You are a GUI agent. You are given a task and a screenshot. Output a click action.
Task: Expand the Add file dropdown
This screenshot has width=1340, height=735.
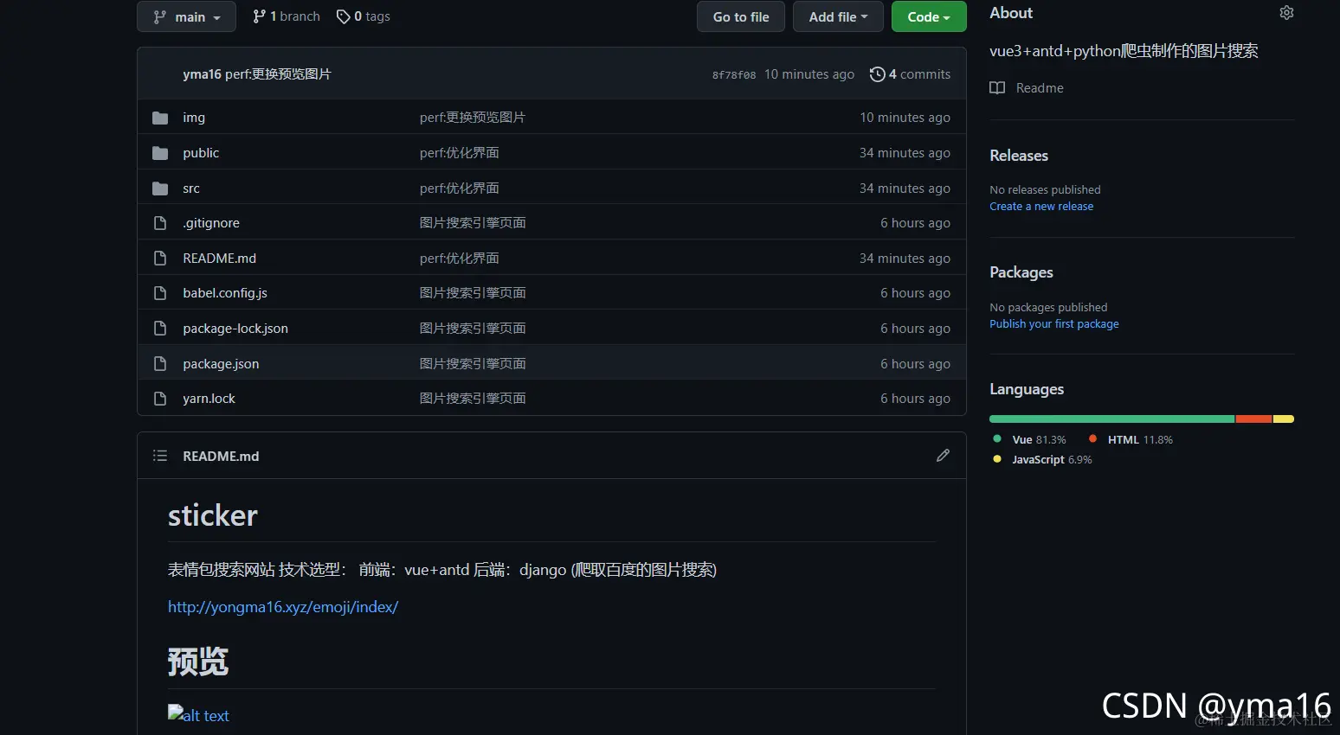[838, 16]
